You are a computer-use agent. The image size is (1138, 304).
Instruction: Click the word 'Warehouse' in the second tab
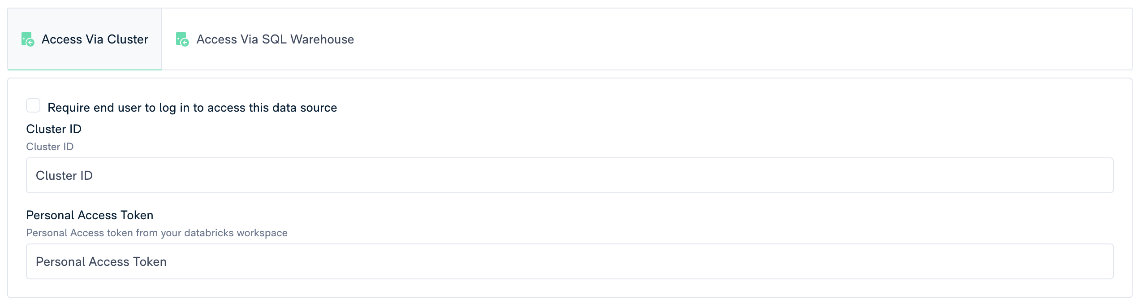[x=322, y=39]
